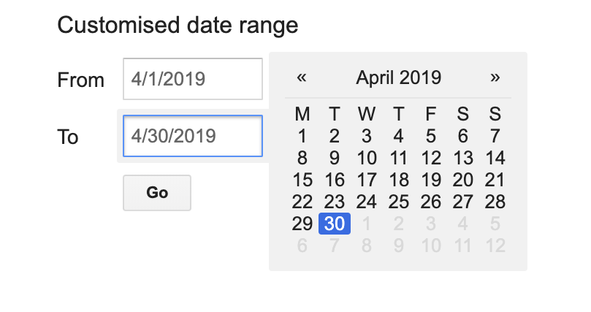
Task: Pick April 19 on the calendar
Action: [x=431, y=180]
